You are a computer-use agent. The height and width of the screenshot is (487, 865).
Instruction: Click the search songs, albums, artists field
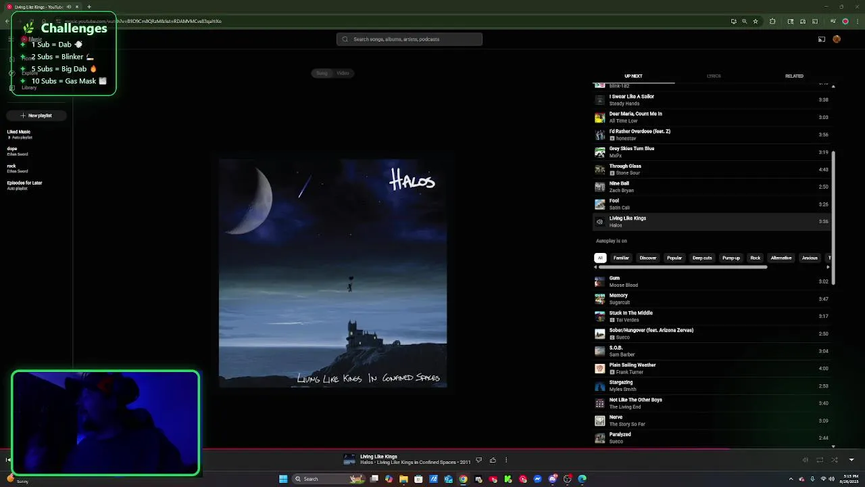[x=410, y=39]
